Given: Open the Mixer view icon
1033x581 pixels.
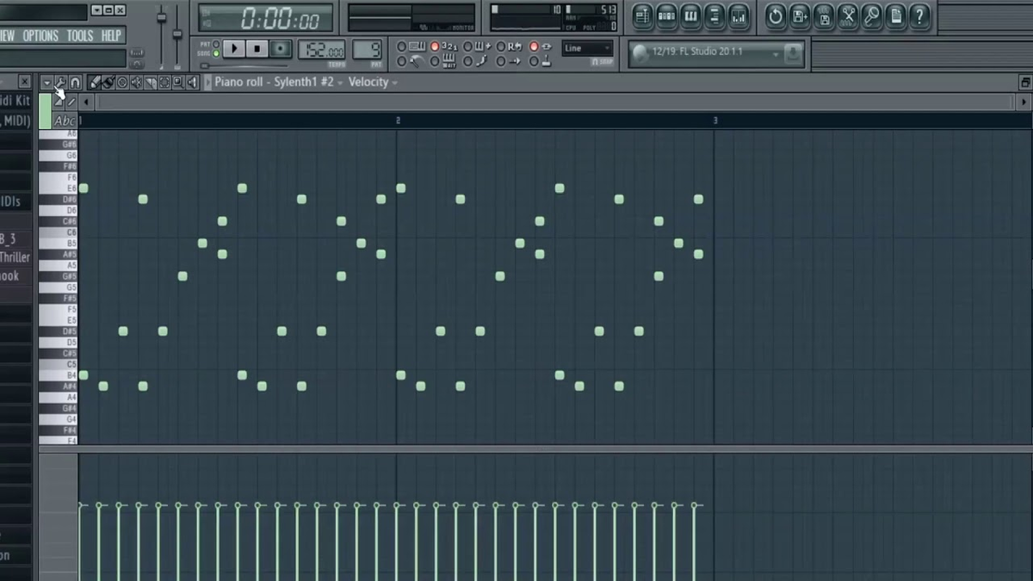Looking at the screenshot, I should tap(739, 15).
